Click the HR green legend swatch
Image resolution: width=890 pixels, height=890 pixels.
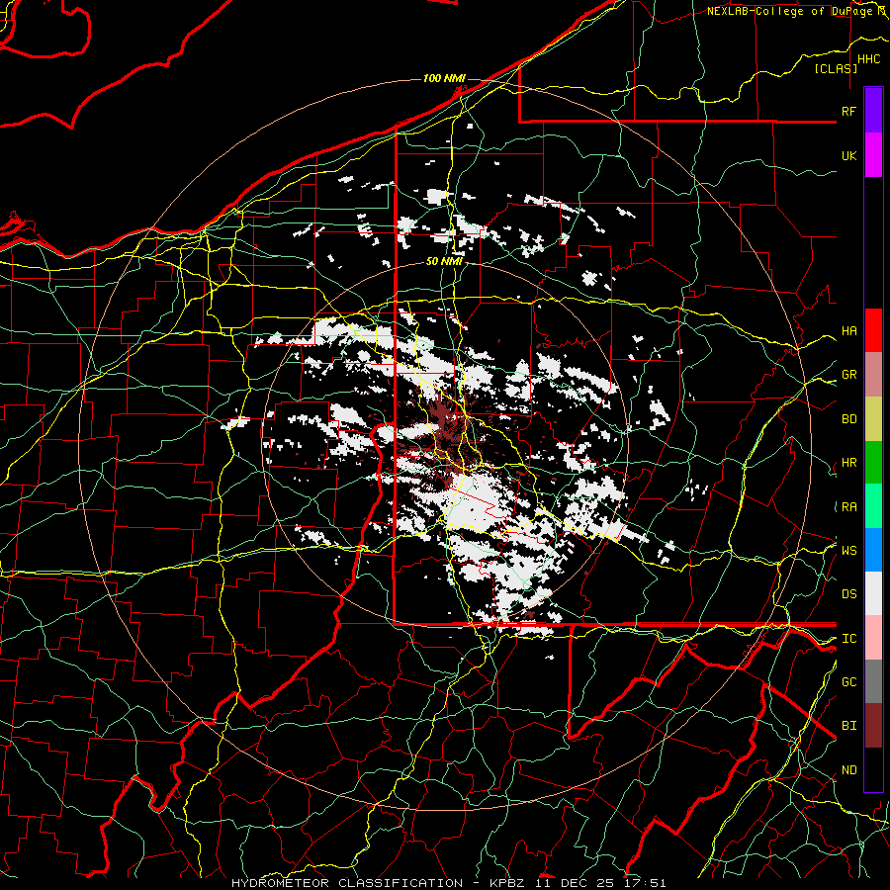click(x=873, y=463)
